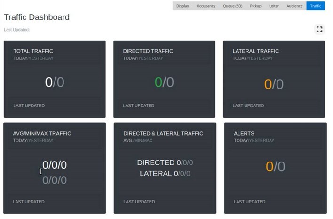
Task: Click the LATERAL 0/0/0 row
Action: 165,174
